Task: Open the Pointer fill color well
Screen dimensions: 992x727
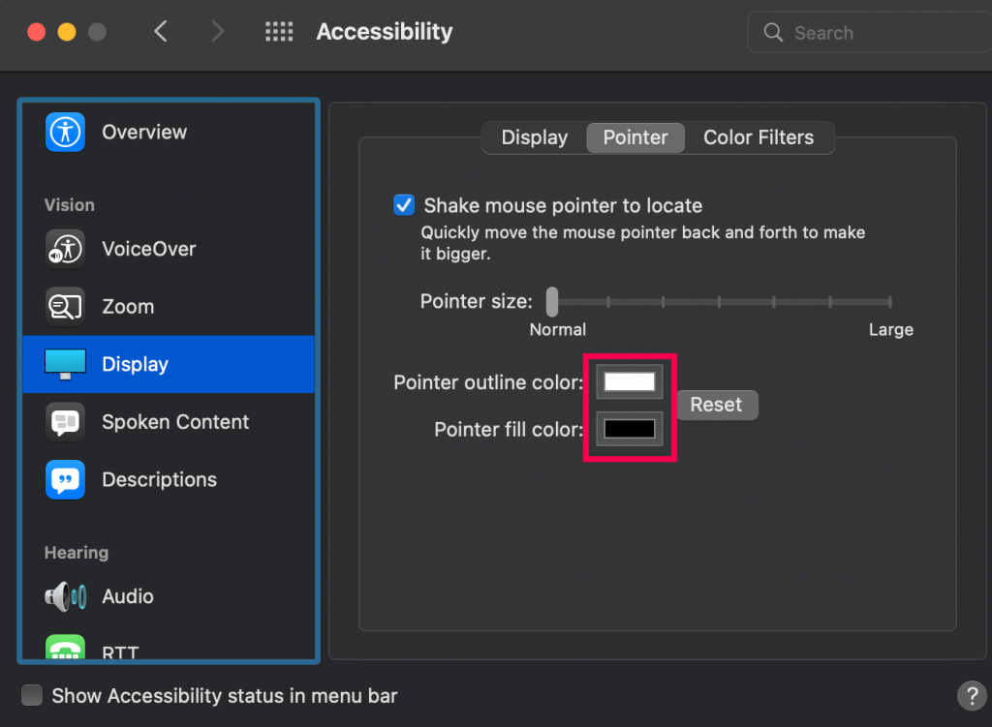Action: [x=629, y=429]
